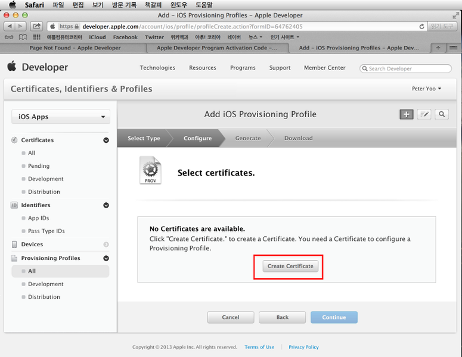Click the Search Developer input field
Viewport: 462px width, 357px height.
click(408, 68)
